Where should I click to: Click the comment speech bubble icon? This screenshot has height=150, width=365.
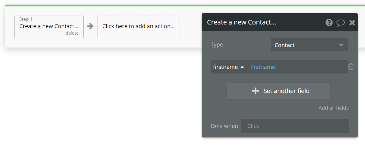pos(340,23)
